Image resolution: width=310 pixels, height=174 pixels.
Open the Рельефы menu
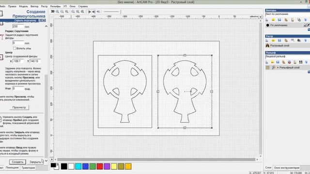55,6
